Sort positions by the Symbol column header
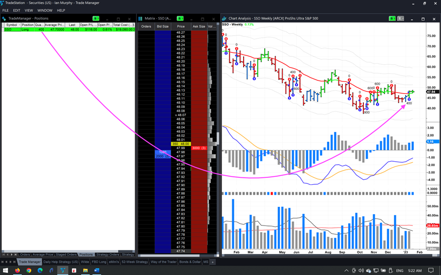The height and width of the screenshot is (275, 441). coord(11,25)
